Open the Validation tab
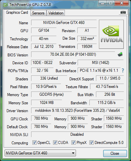This screenshot has height=161, width=131. click(56, 13)
